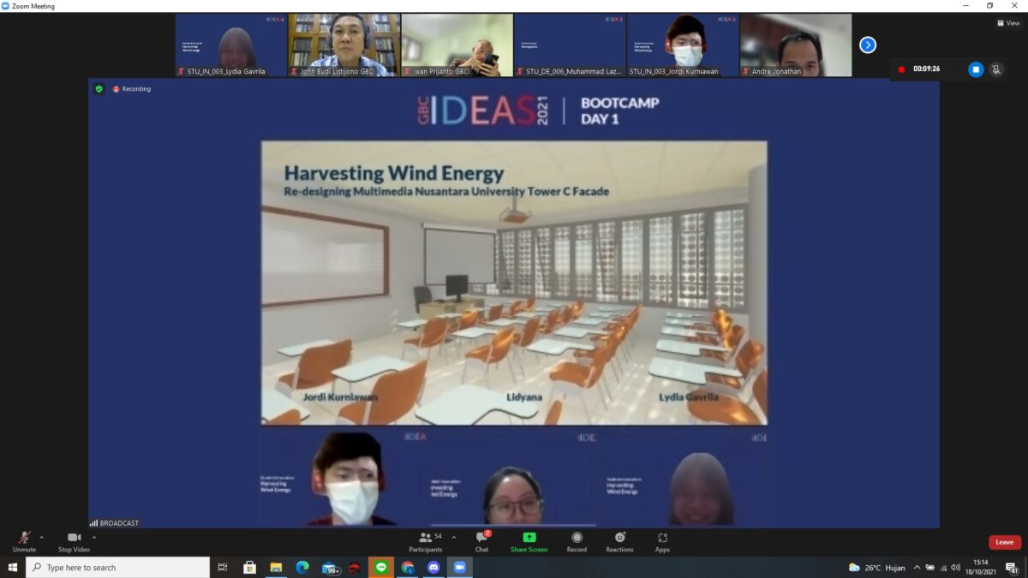Show next participants with the blue arrow
The width and height of the screenshot is (1028, 578).
868,45
